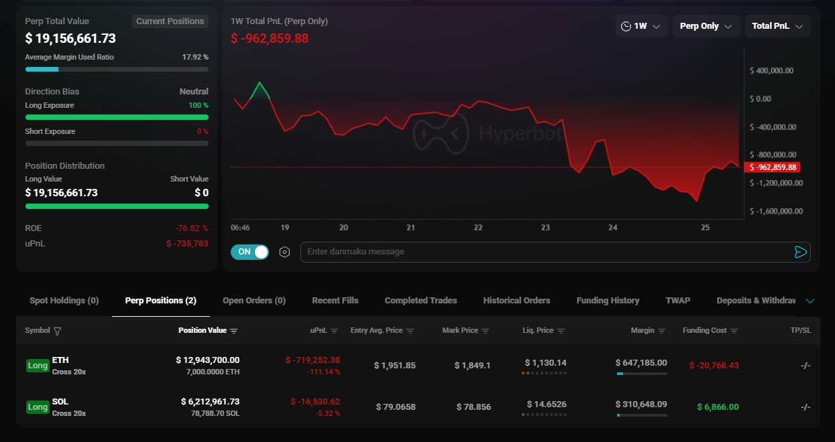Click the Current Positions button

(170, 21)
